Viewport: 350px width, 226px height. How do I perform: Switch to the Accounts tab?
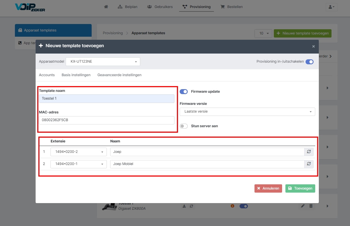point(47,75)
